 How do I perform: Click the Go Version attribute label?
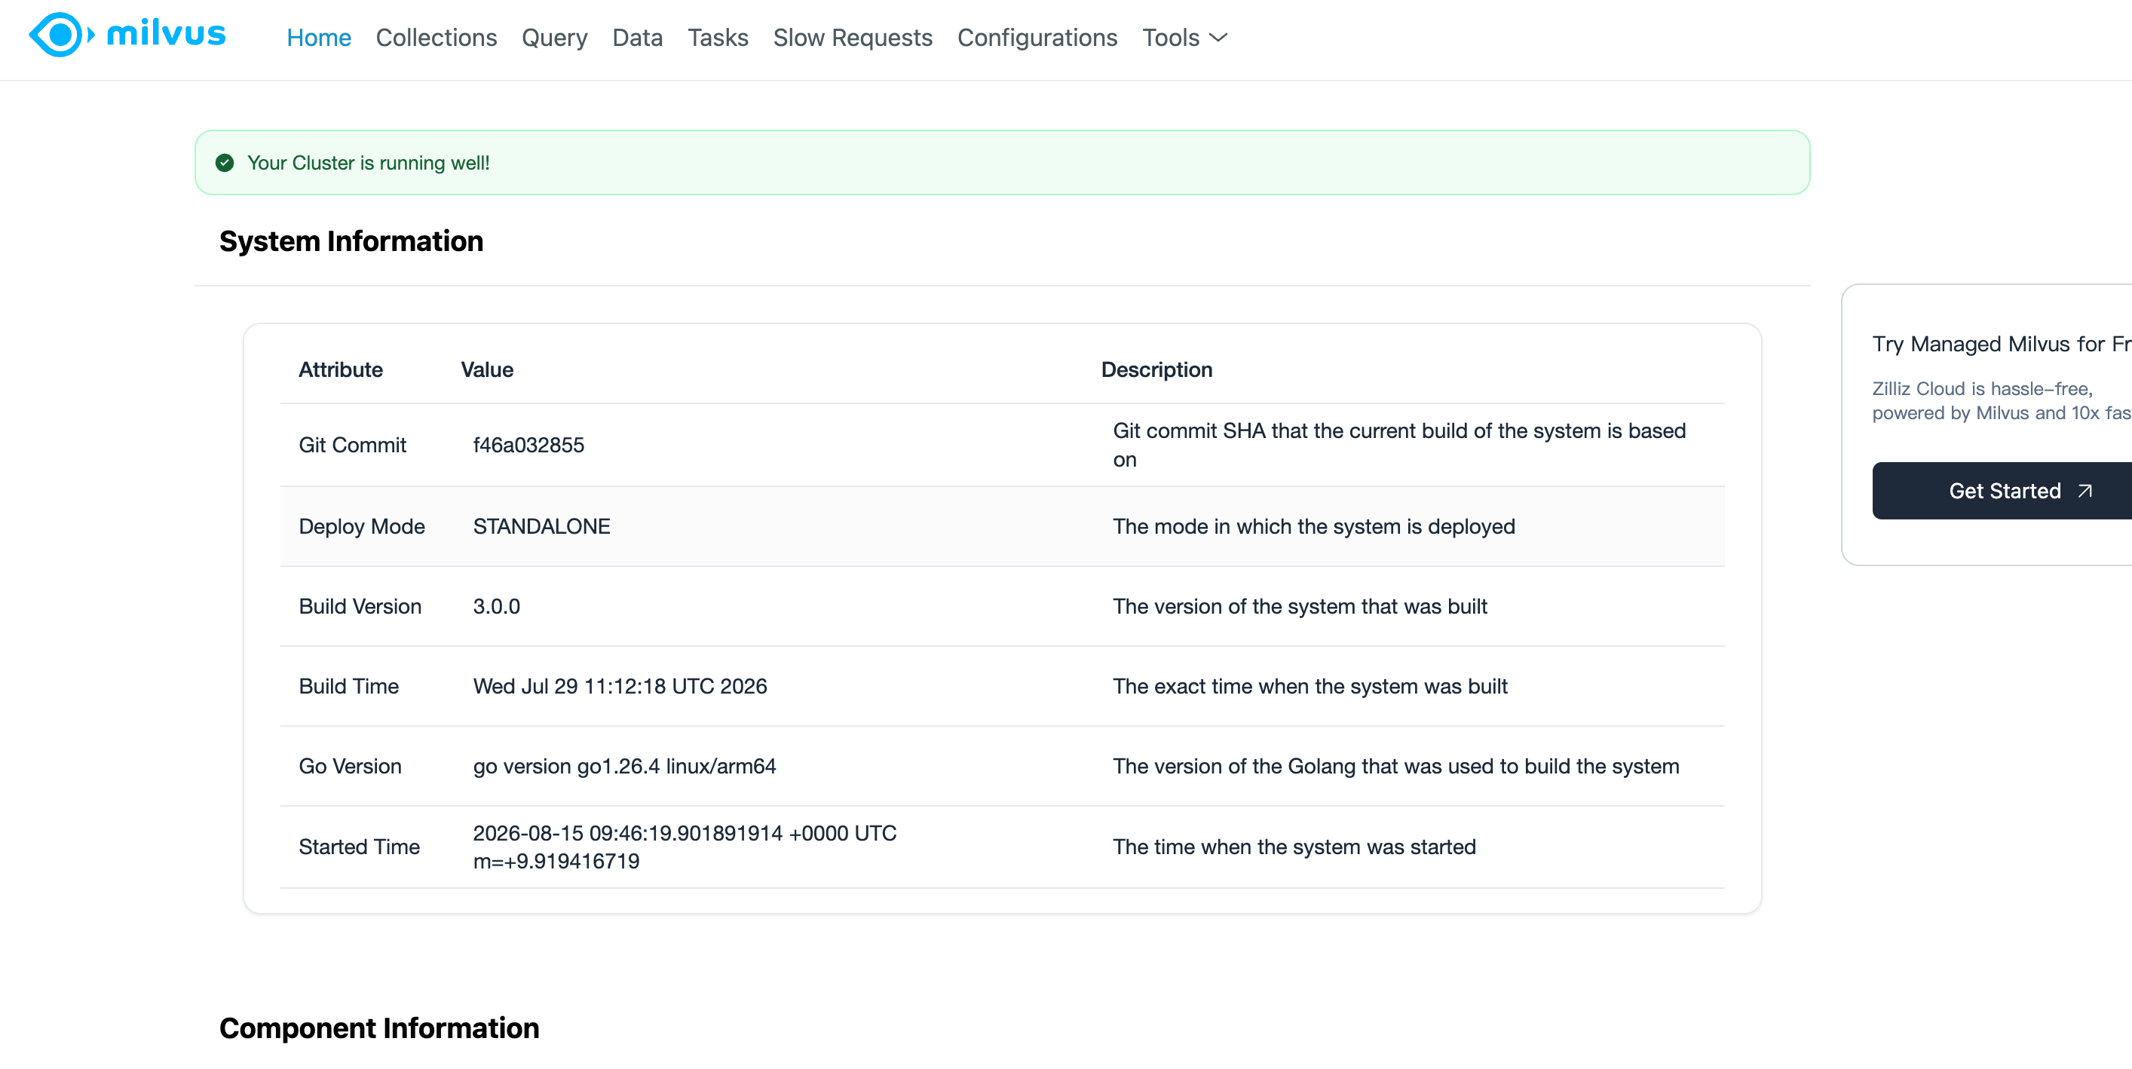(x=350, y=766)
